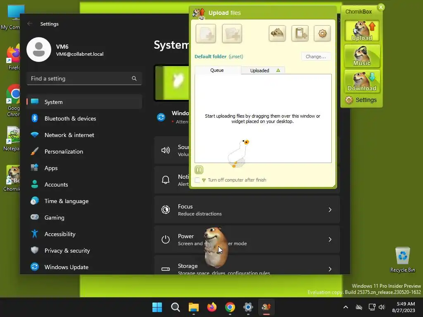Open Accounts in the Settings sidebar
Image resolution: width=423 pixels, height=317 pixels.
click(x=84, y=185)
